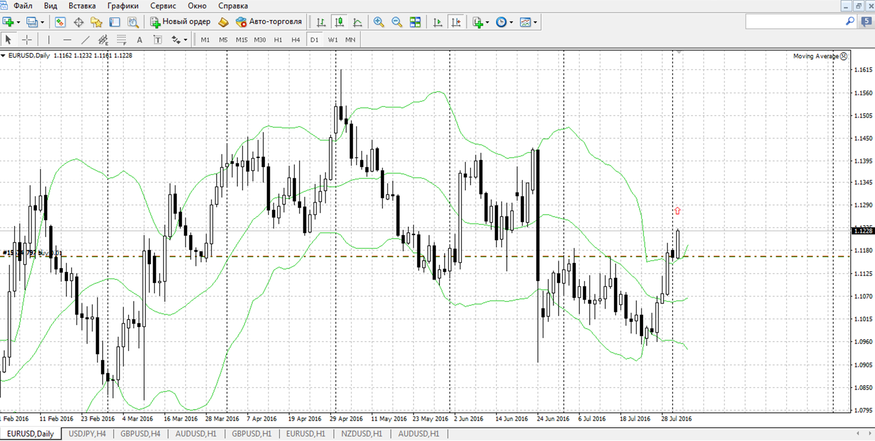Screen dimensions: 875x441
Task: Select the Vertical Line drawing tool
Action: [x=49, y=40]
